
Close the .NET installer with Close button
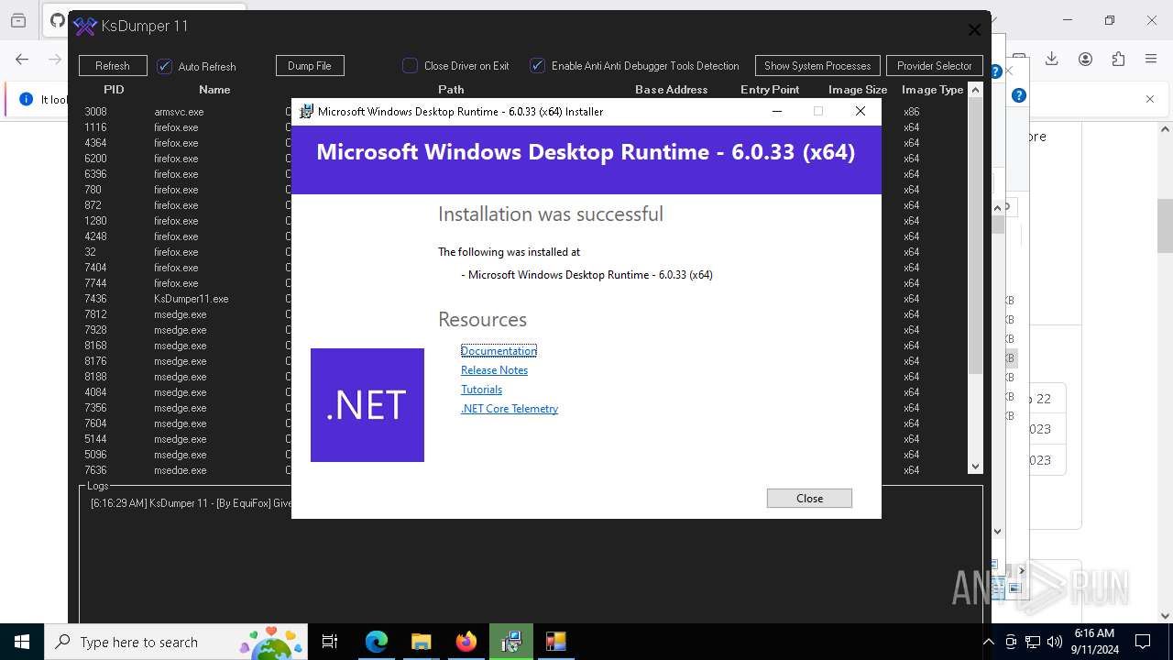[809, 498]
